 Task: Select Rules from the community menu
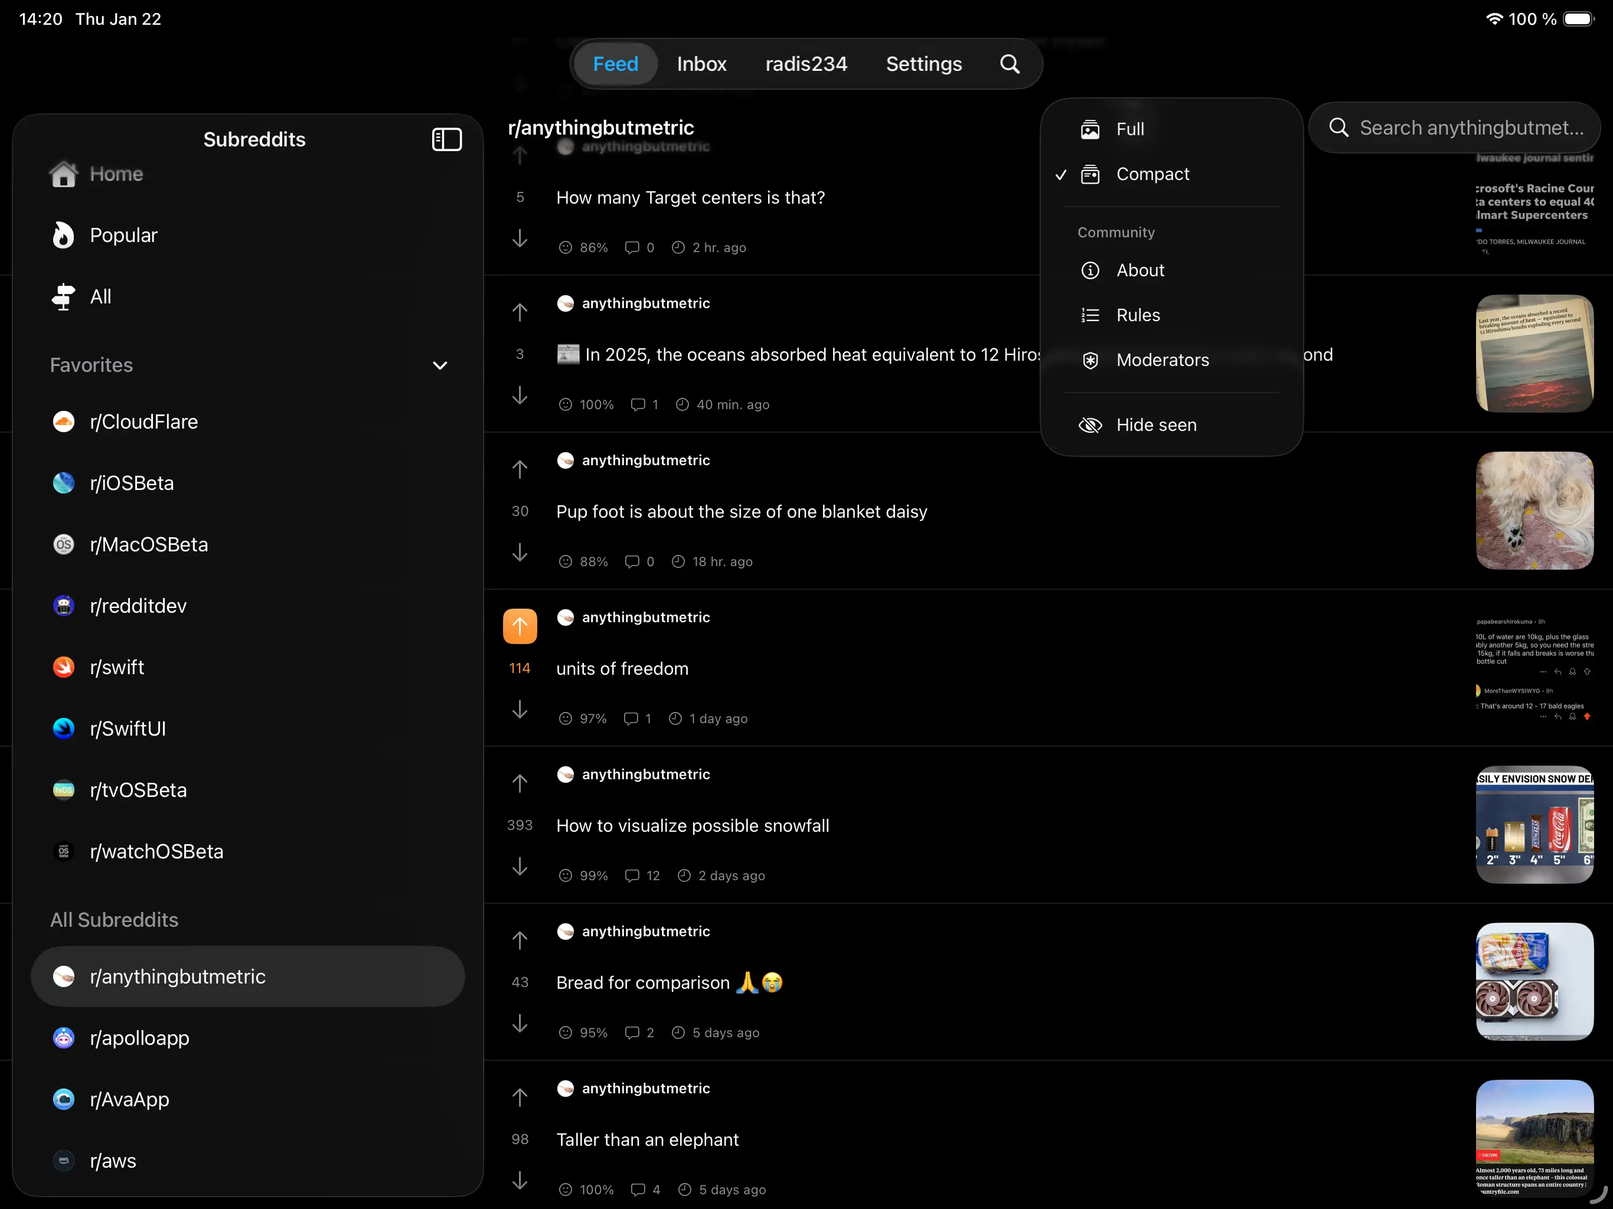point(1138,315)
